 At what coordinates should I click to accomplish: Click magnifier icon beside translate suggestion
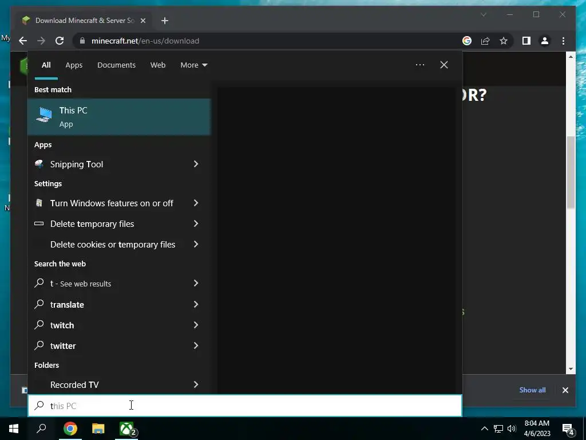coord(39,304)
